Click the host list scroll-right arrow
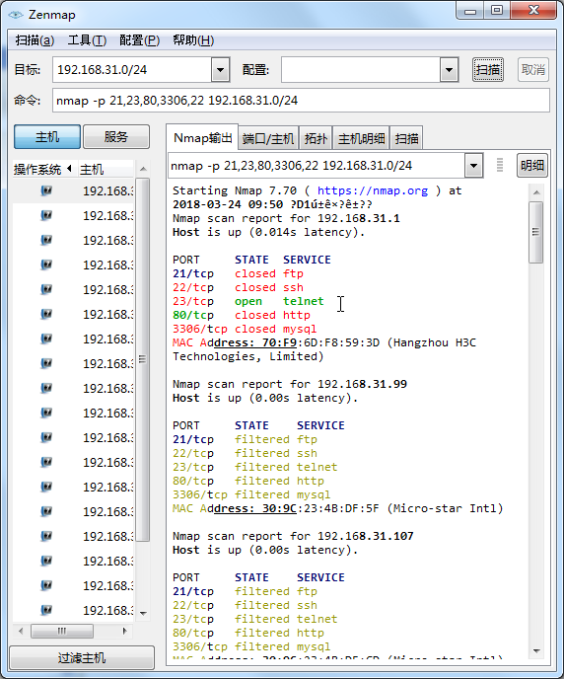The width and height of the screenshot is (564, 679). [x=124, y=631]
